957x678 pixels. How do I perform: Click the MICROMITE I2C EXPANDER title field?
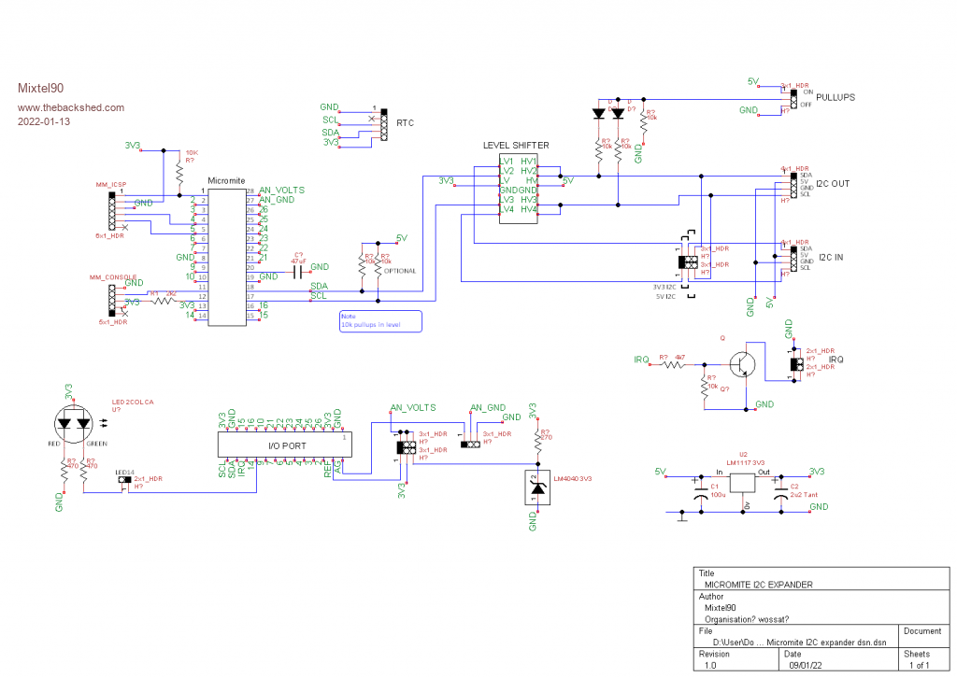click(758, 585)
